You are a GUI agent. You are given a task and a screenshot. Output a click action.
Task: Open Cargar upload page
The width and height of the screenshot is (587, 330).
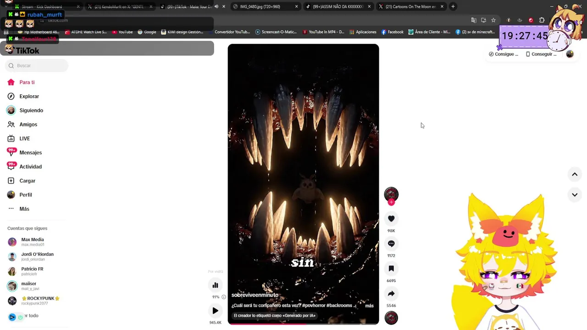[x=21, y=181]
